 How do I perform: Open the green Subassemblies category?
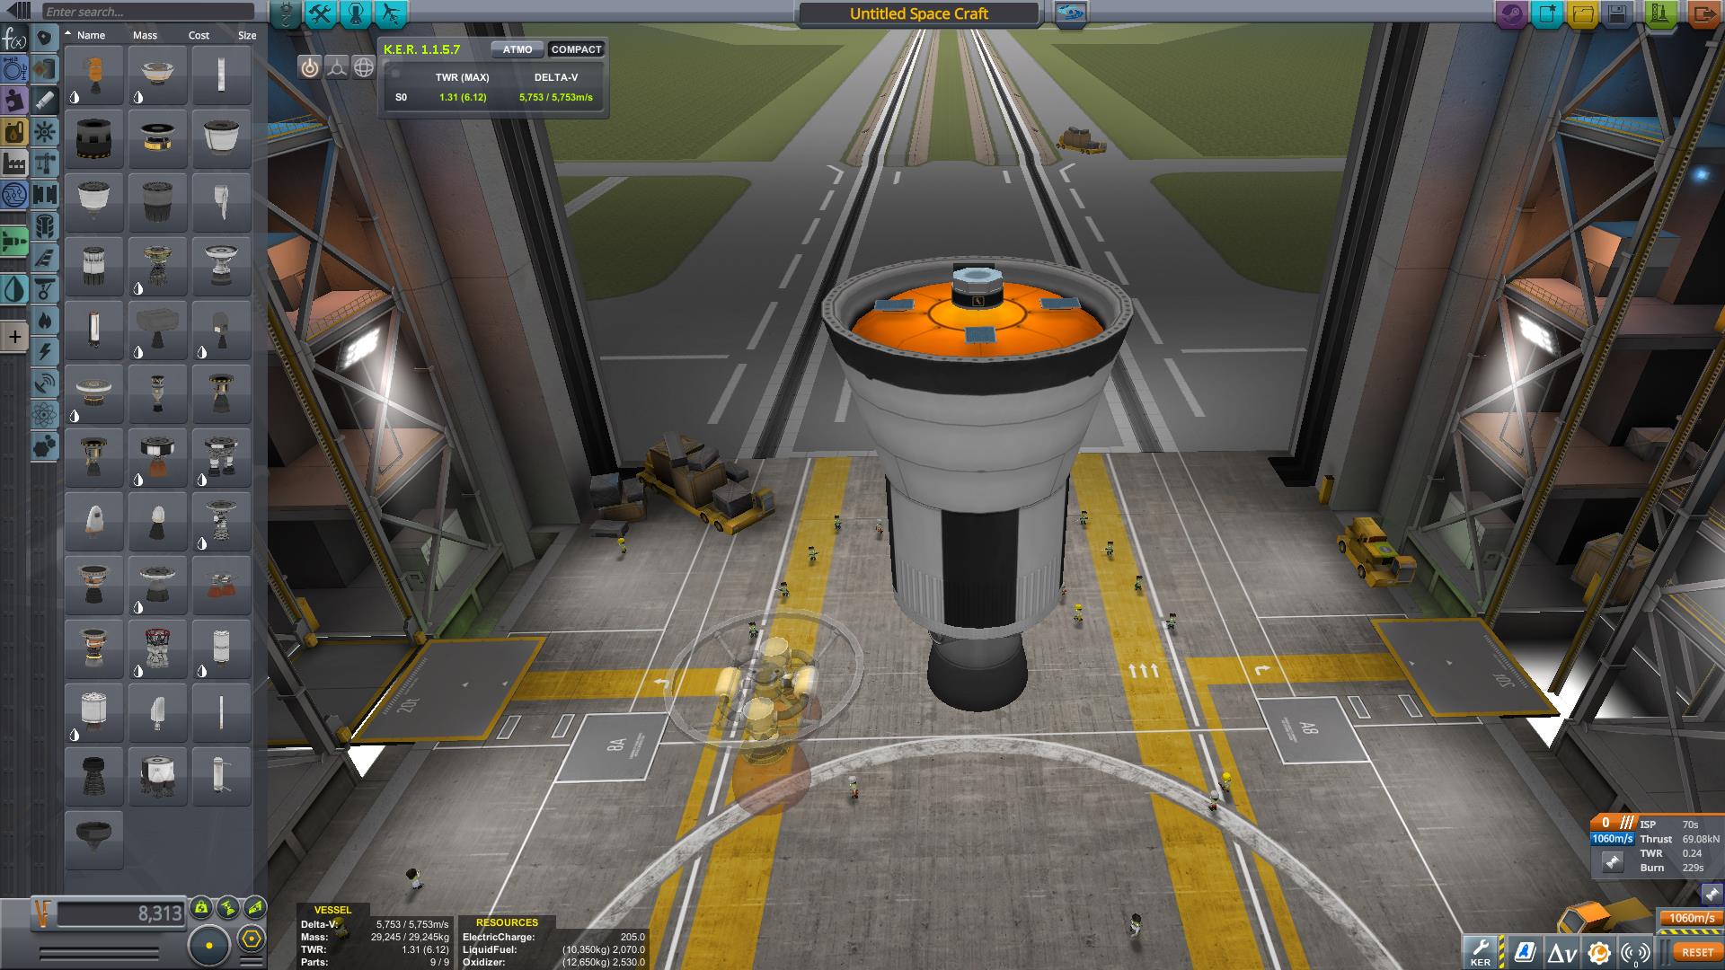click(x=14, y=242)
